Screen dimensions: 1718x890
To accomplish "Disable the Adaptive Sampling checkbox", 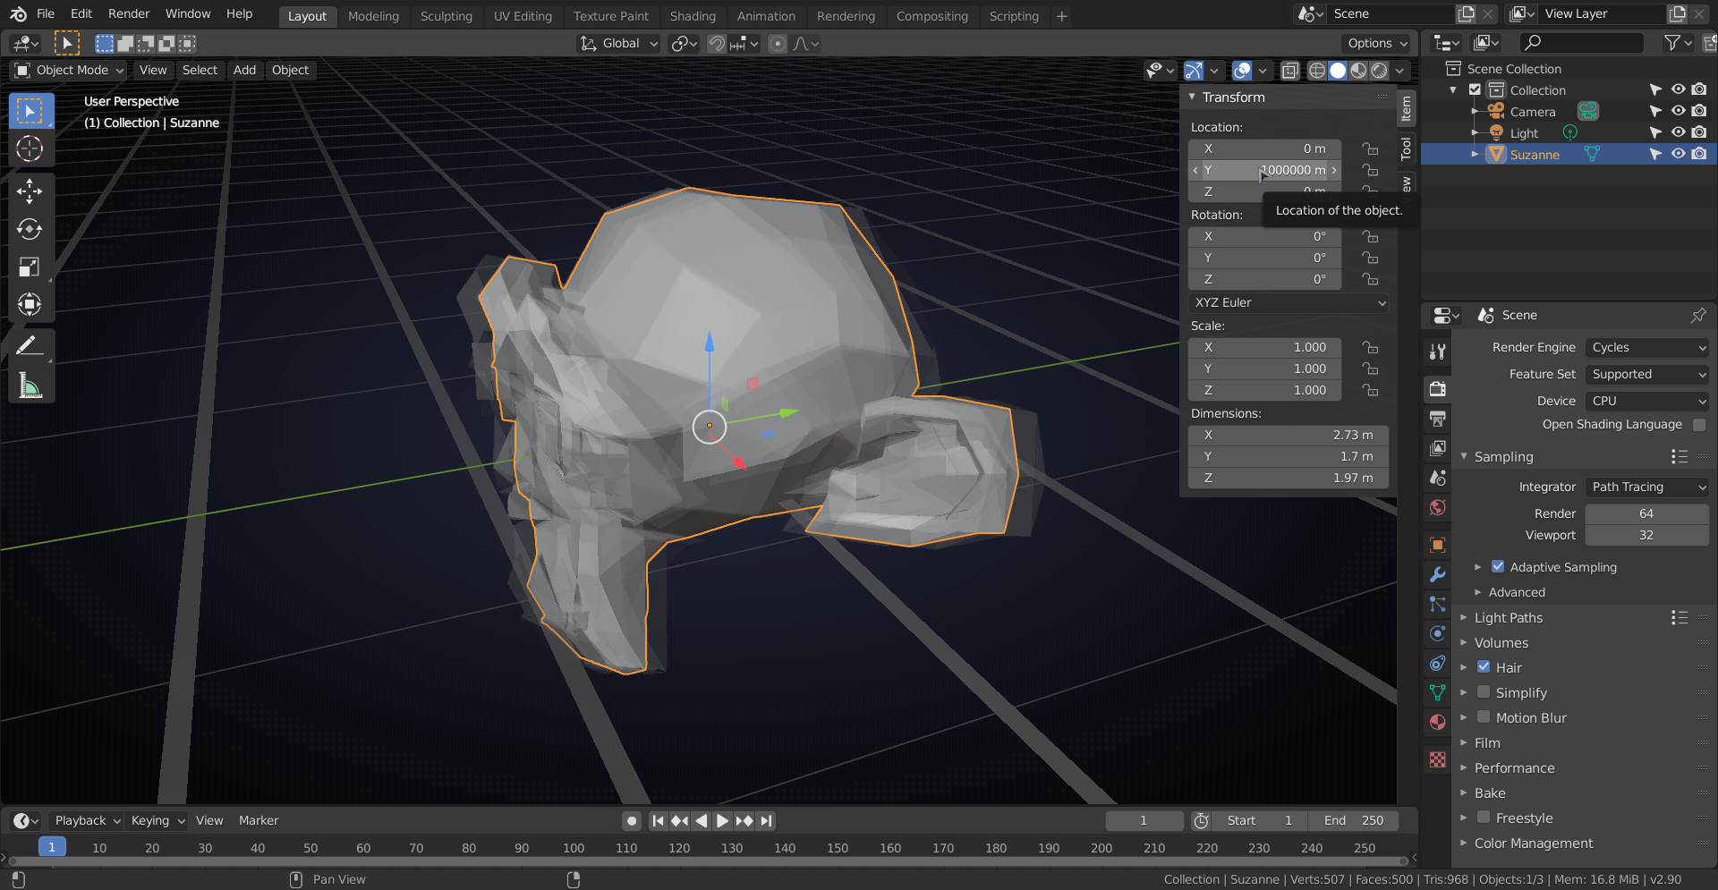I will pos(1498,567).
